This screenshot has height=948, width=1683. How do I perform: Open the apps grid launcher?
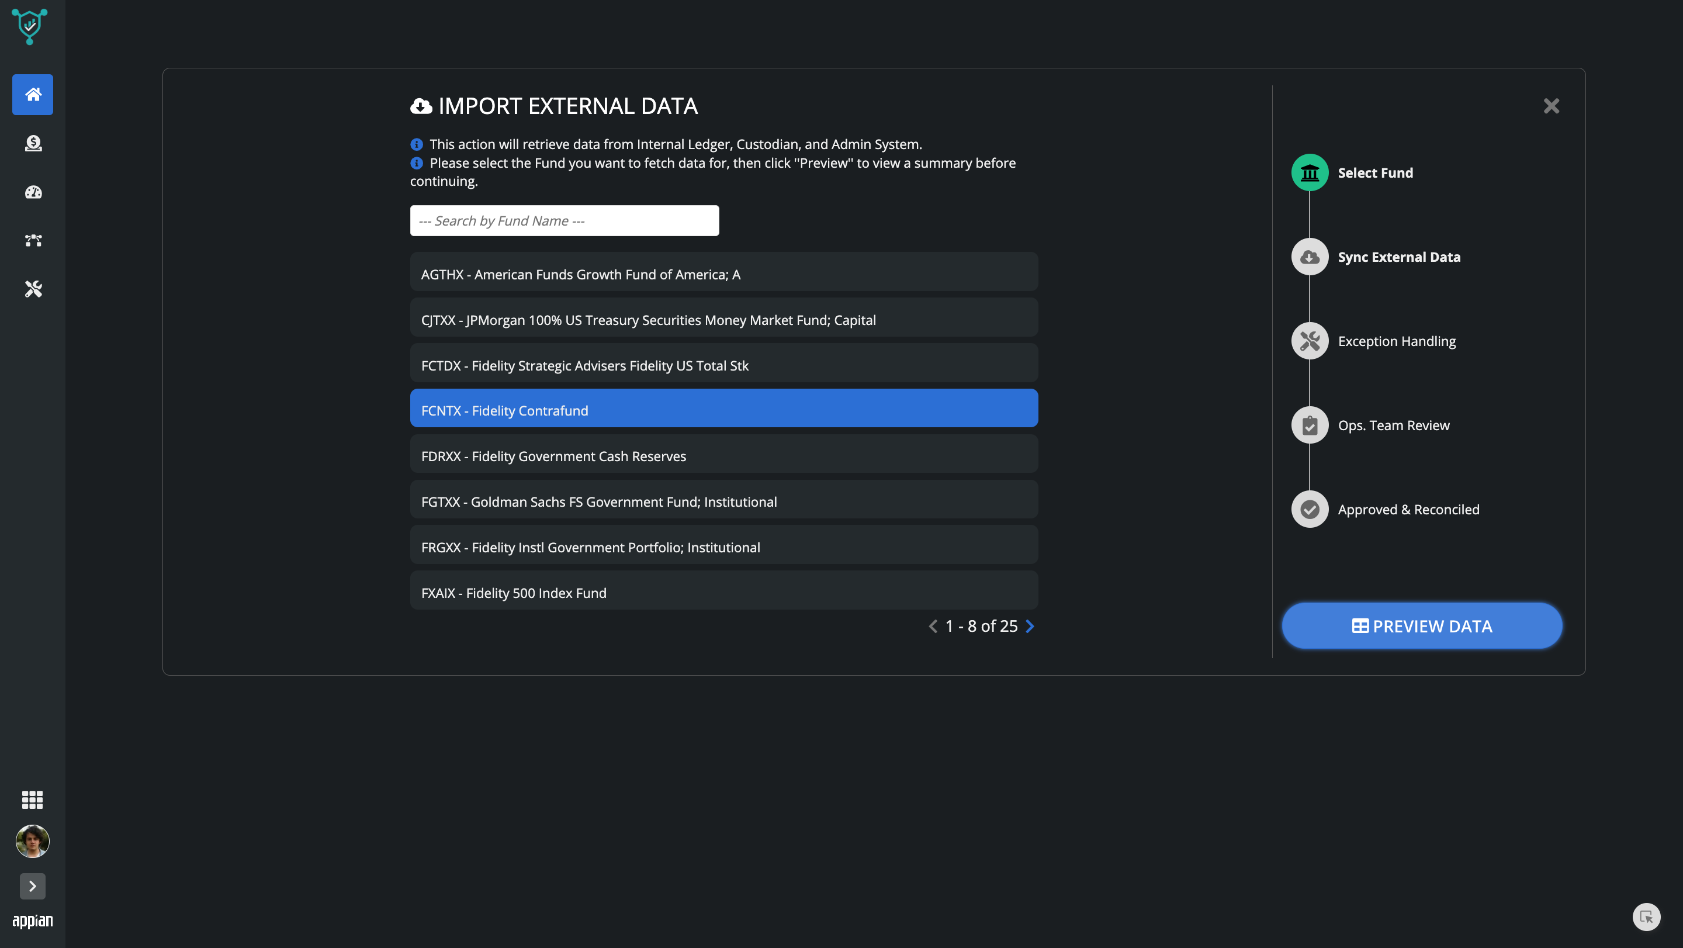(x=33, y=800)
